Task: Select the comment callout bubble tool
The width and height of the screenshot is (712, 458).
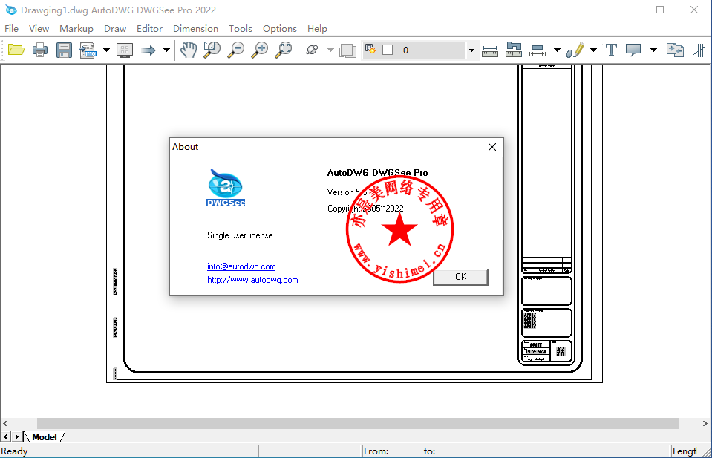Action: click(633, 50)
